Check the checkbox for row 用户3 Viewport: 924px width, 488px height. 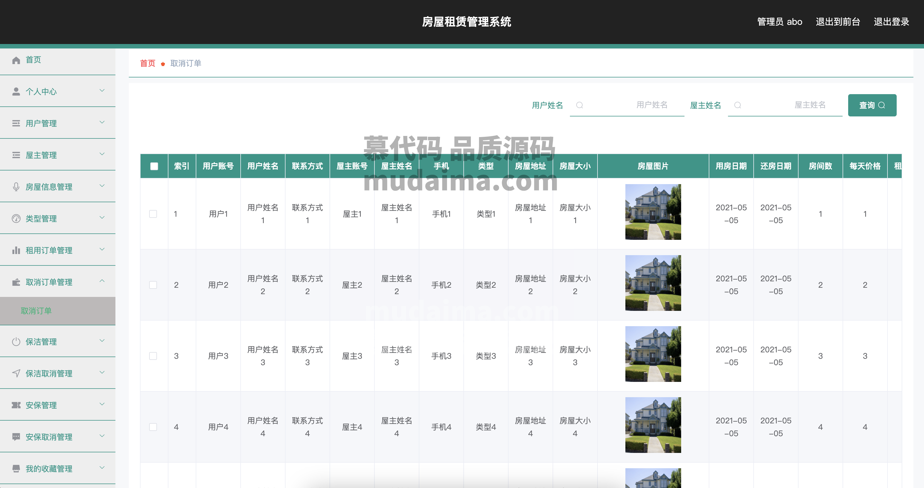(x=153, y=356)
